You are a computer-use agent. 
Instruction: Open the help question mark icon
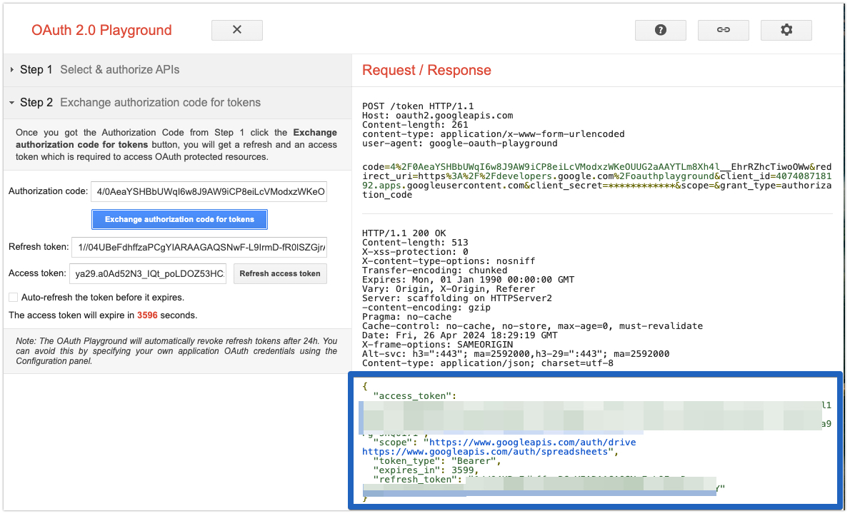pyautogui.click(x=660, y=30)
